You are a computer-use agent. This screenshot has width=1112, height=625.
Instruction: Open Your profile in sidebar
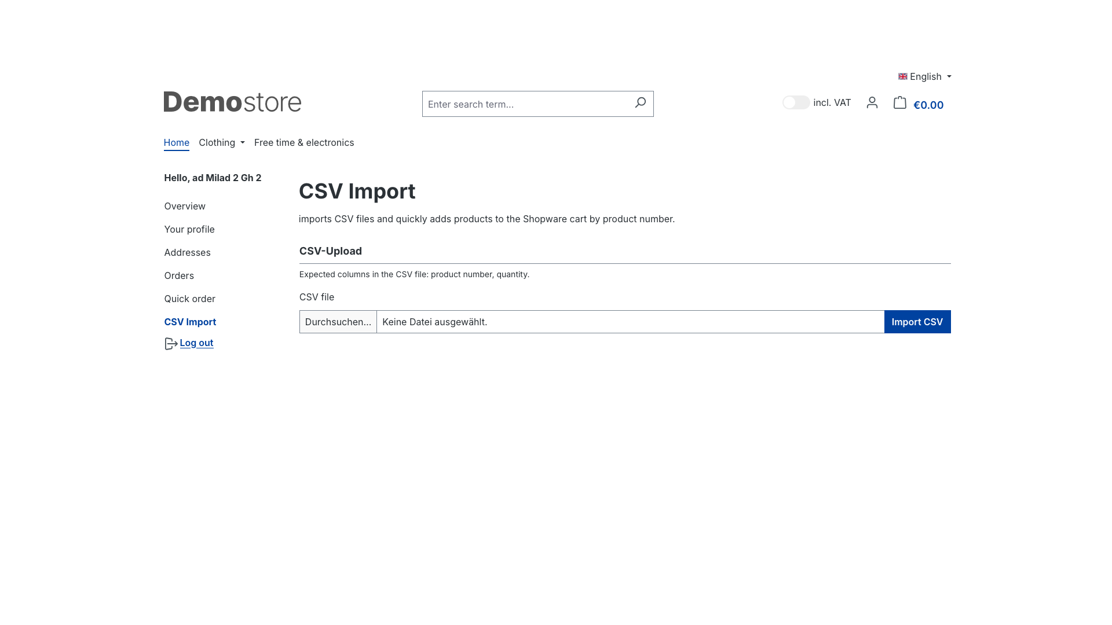tap(189, 229)
